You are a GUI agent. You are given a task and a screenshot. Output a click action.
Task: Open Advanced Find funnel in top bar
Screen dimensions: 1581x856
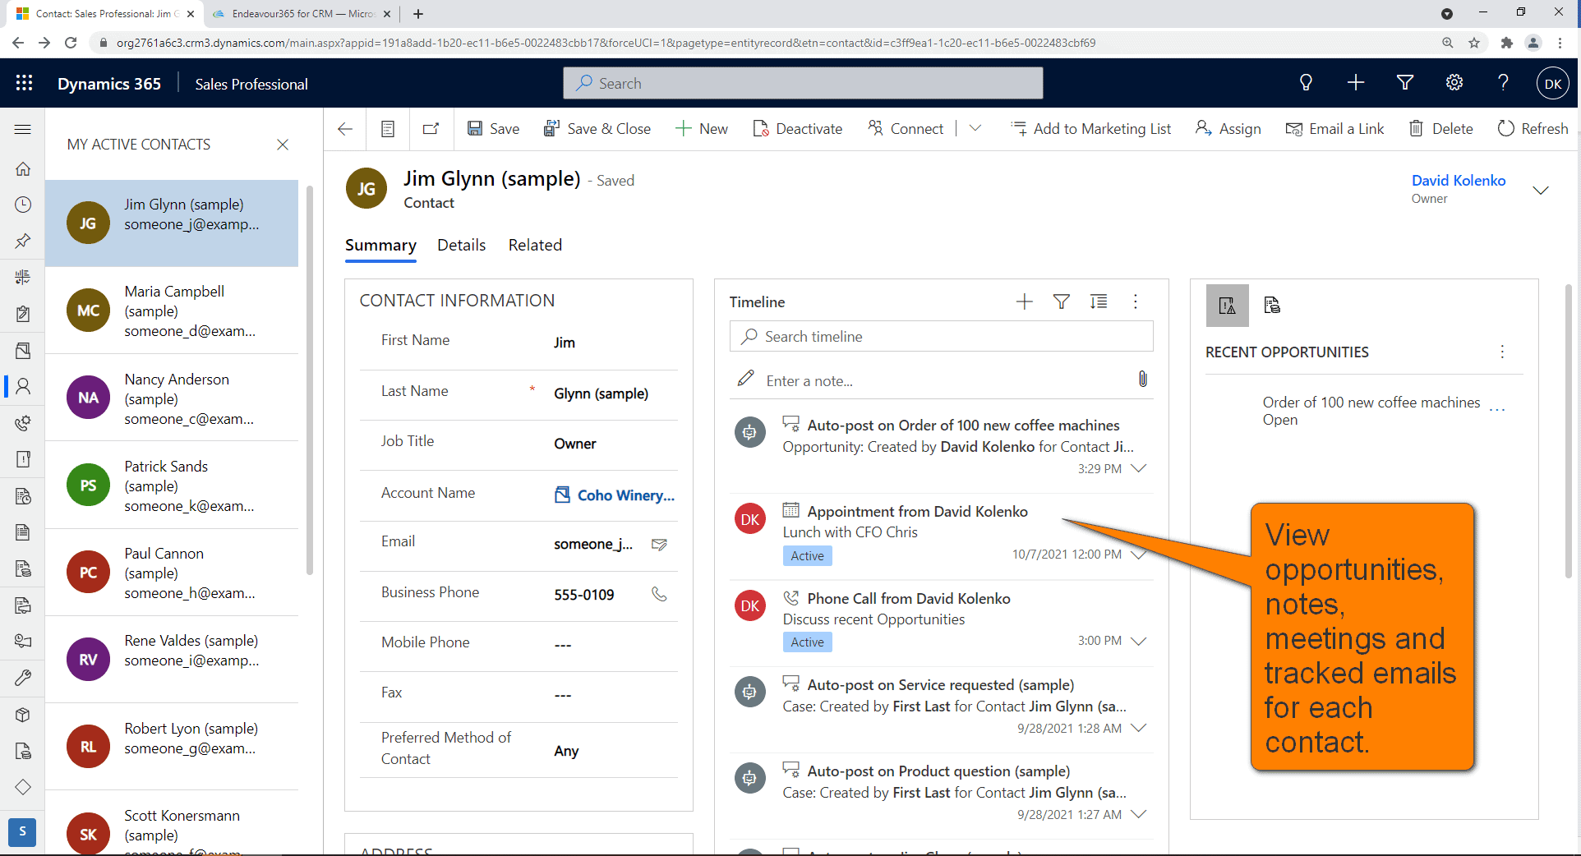click(1404, 83)
